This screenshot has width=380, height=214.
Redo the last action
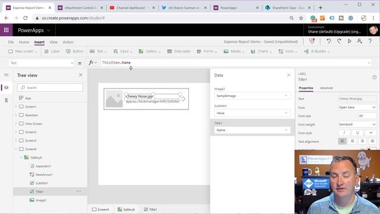[x=339, y=41]
